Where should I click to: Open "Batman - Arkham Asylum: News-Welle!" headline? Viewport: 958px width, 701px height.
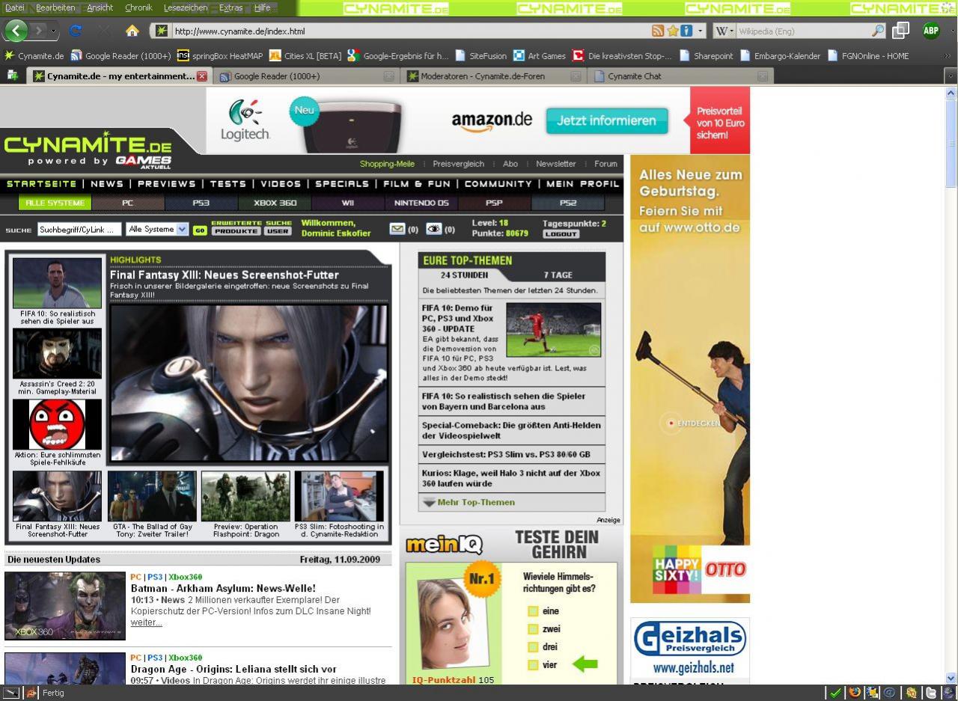pos(223,588)
